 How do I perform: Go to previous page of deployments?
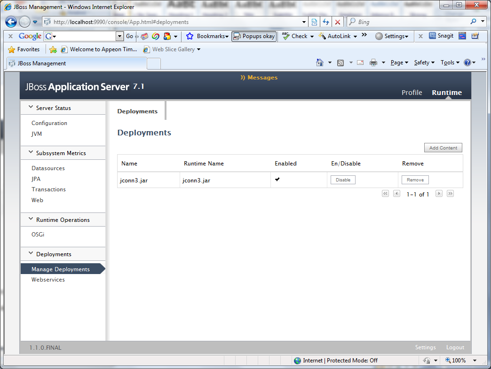click(x=396, y=194)
